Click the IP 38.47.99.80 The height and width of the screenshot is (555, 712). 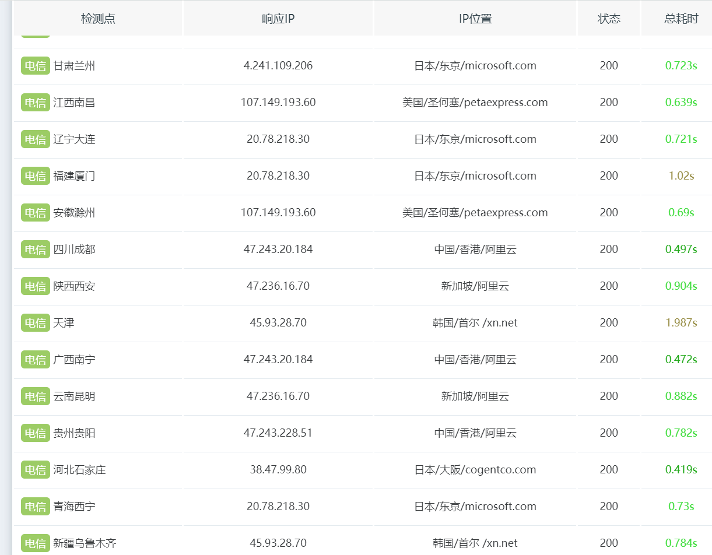click(x=278, y=470)
